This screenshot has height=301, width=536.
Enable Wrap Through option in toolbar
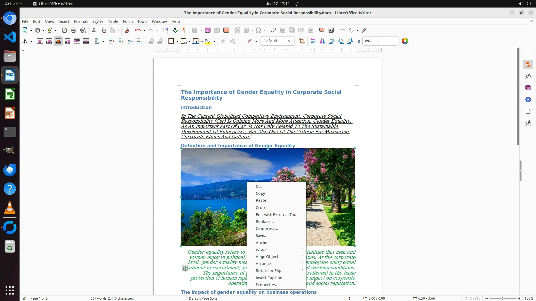point(86,41)
